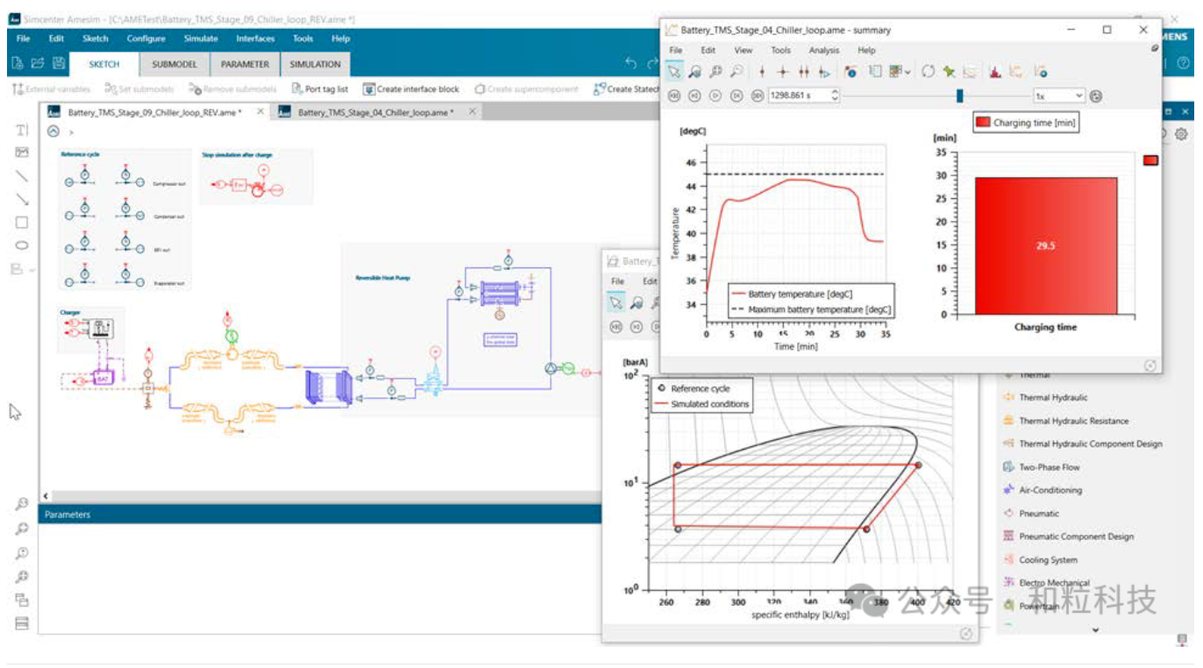Toggle the Charging time [min] legend entry
Image resolution: width=1203 pixels, height=668 pixels.
pyautogui.click(x=1025, y=123)
